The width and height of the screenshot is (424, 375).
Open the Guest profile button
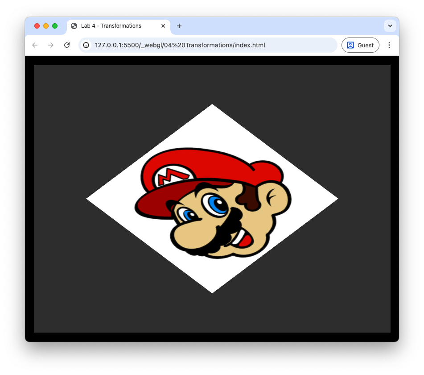[x=360, y=45]
